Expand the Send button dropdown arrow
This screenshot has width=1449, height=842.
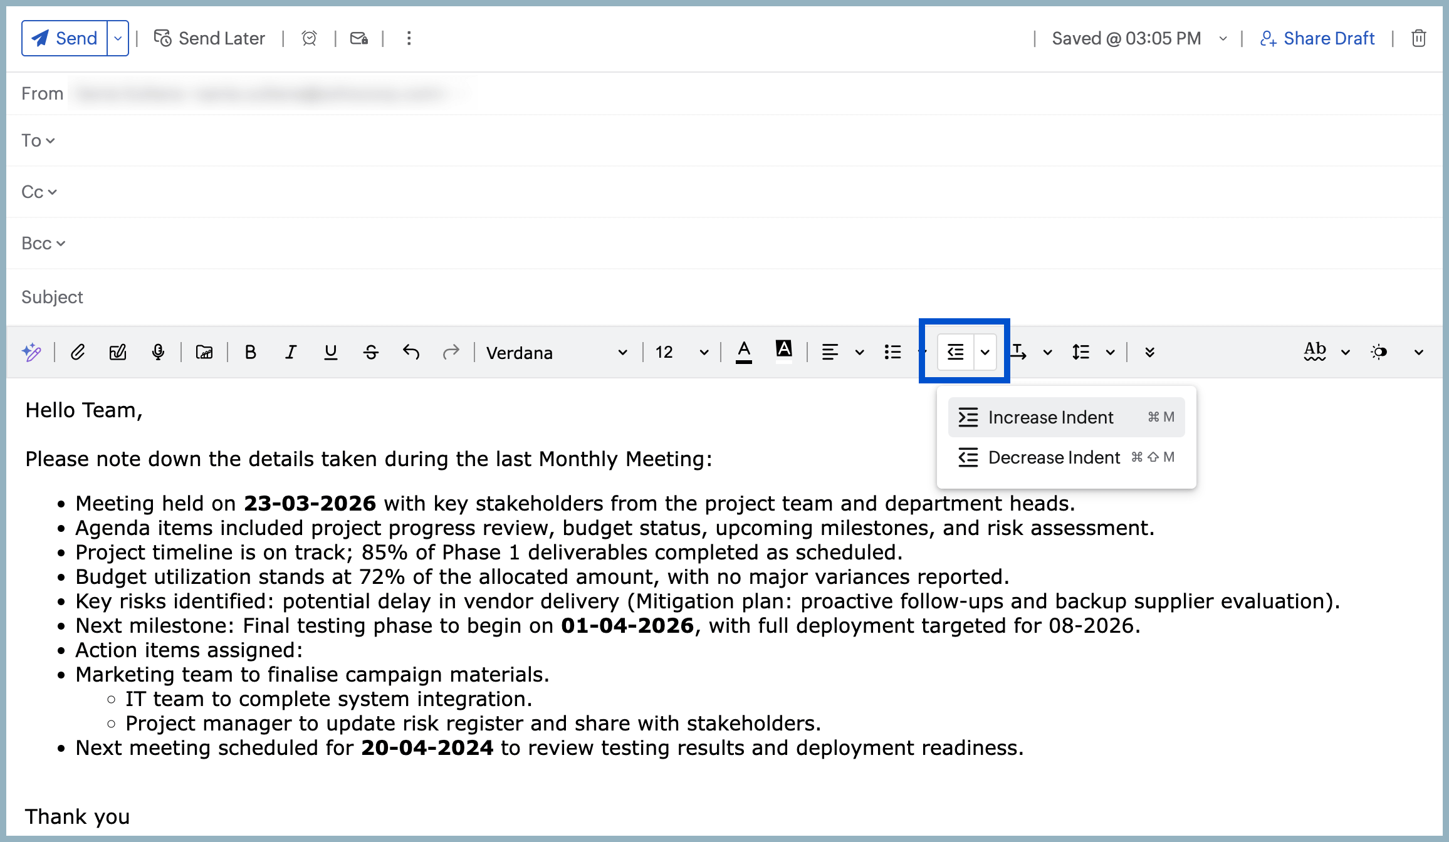(118, 38)
